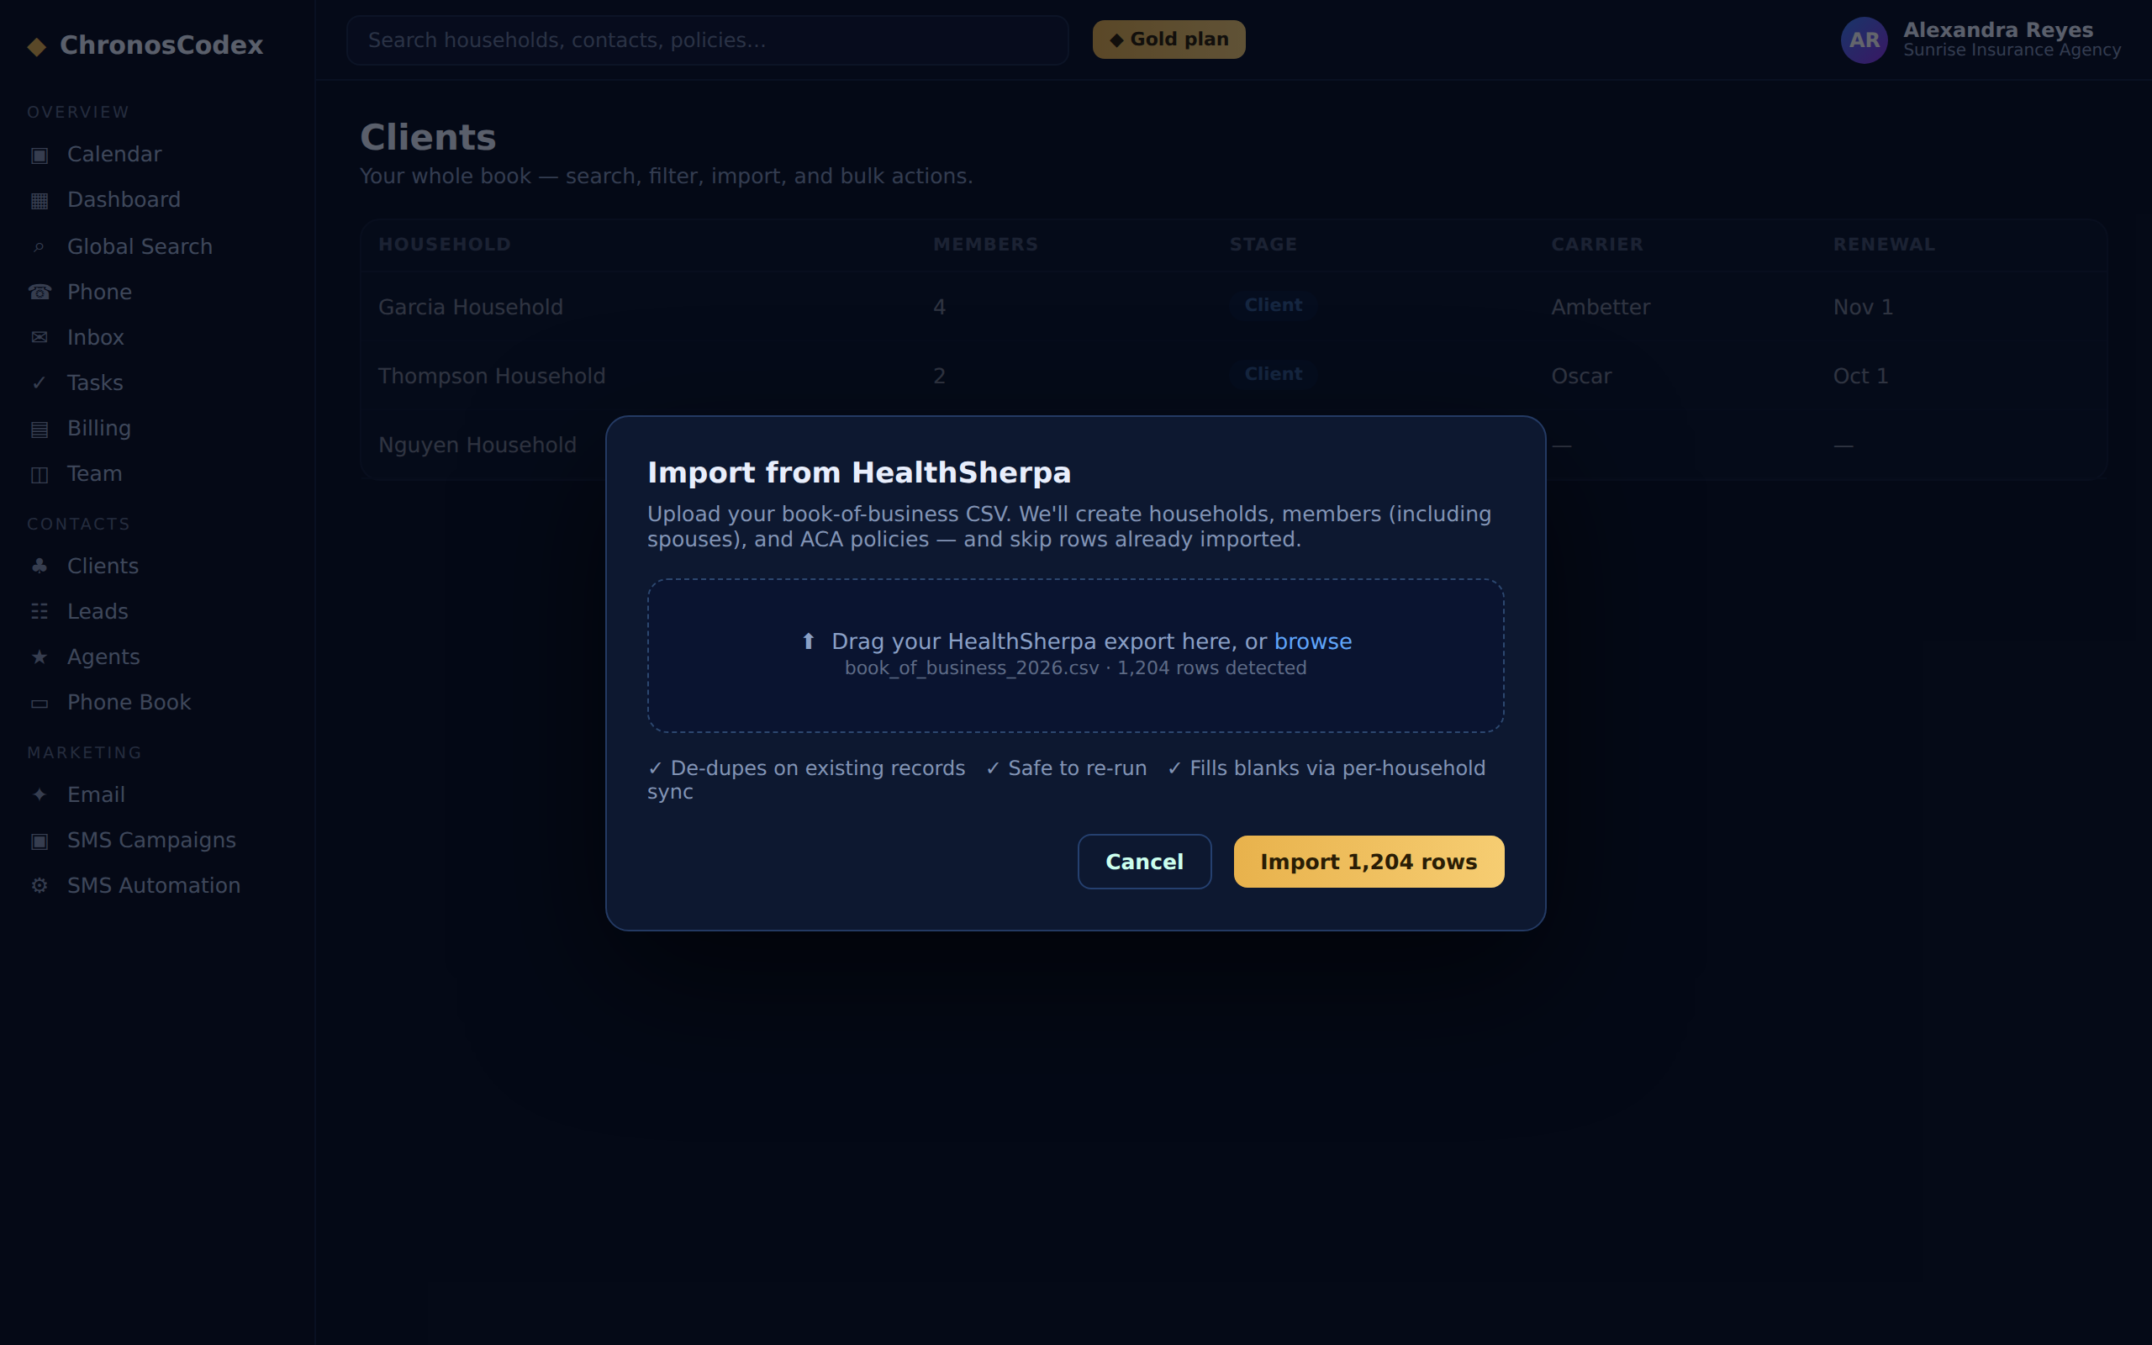This screenshot has width=2152, height=1345.
Task: Click the Phone Book icon
Action: coord(40,703)
